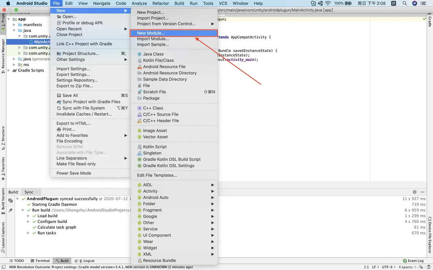Toggle the Layout Captures tool window
Image resolution: width=433 pixels, height=270 pixels.
click(x=3, y=237)
